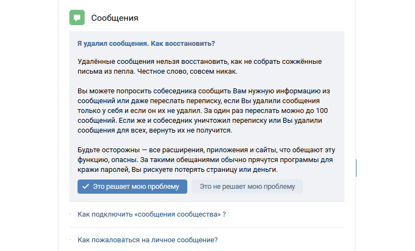Expand «Как подключить «сообщения сообщества» ?»

click(152, 214)
